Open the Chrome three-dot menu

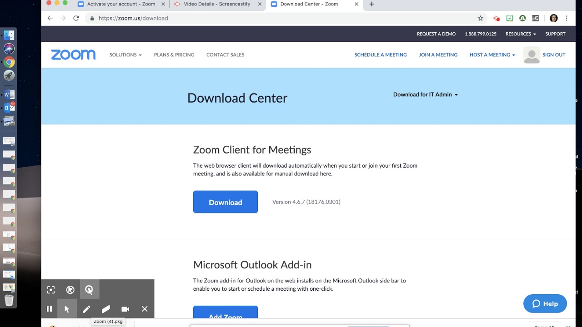click(567, 18)
